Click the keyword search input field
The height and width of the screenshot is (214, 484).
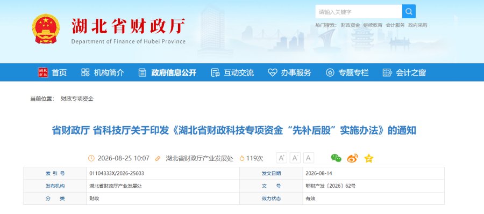click(359, 12)
